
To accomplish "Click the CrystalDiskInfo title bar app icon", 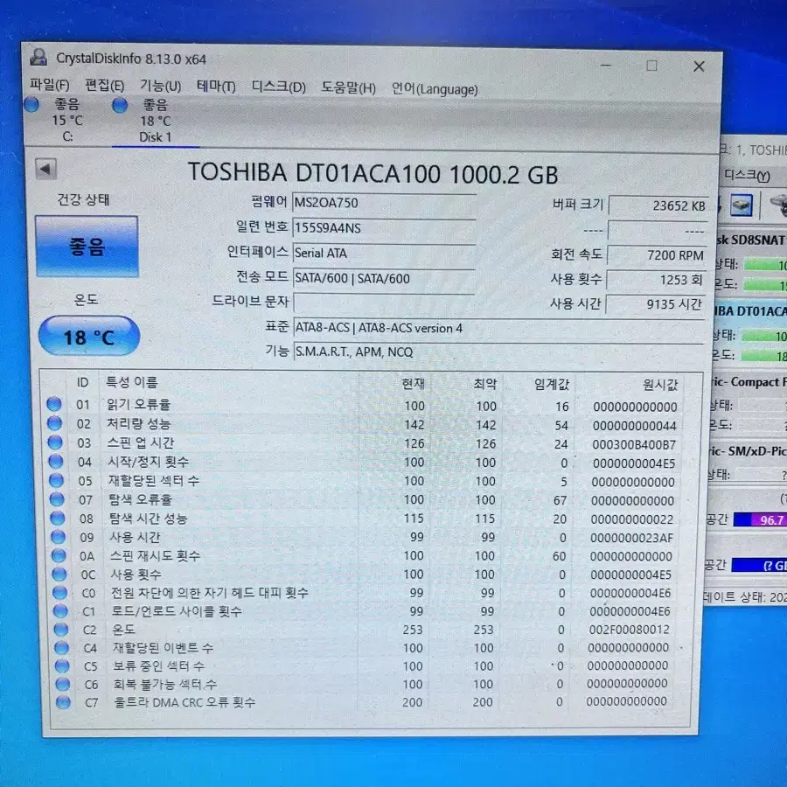I will 38,57.
